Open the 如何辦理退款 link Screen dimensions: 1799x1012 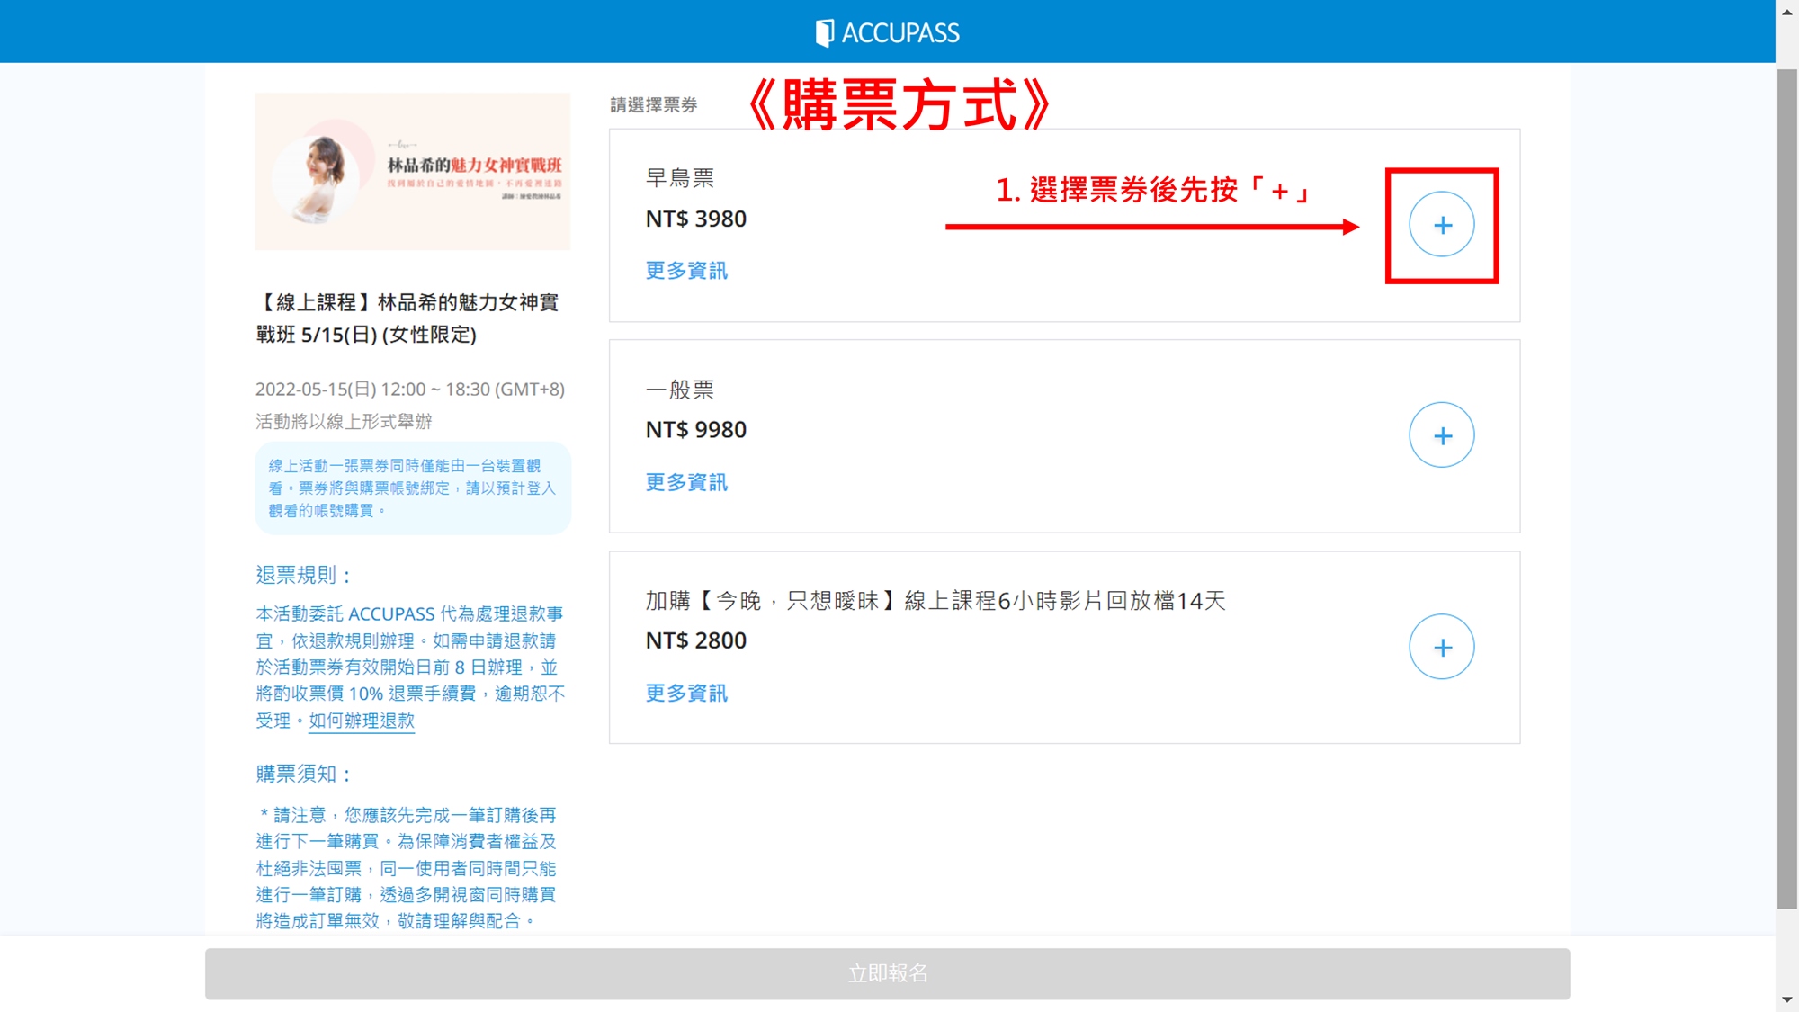(x=362, y=721)
